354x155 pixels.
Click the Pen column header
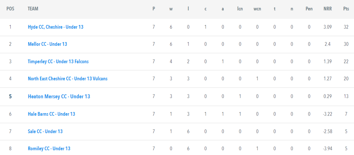point(309,9)
